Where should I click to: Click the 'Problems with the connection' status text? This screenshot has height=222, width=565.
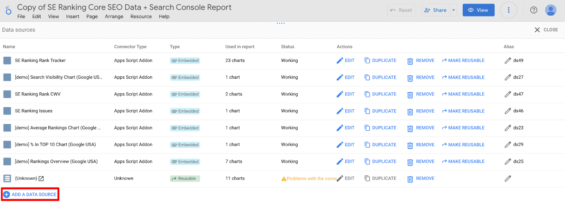pos(311,179)
